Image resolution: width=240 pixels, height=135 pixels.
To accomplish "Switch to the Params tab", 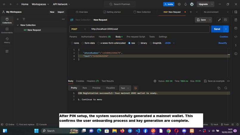I will click(x=73, y=37).
